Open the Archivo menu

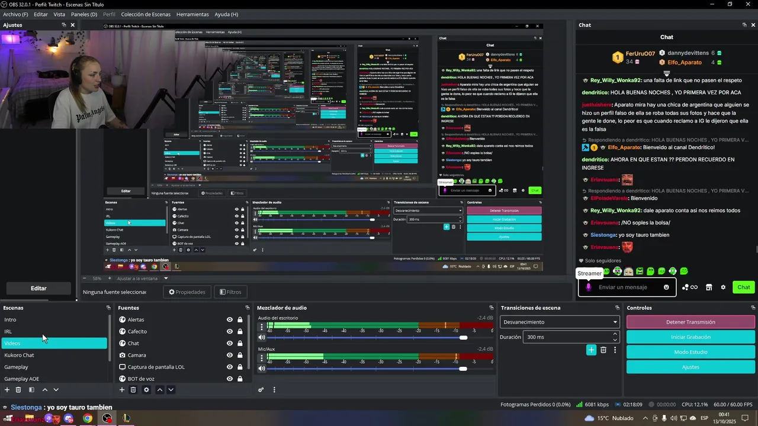[15, 14]
